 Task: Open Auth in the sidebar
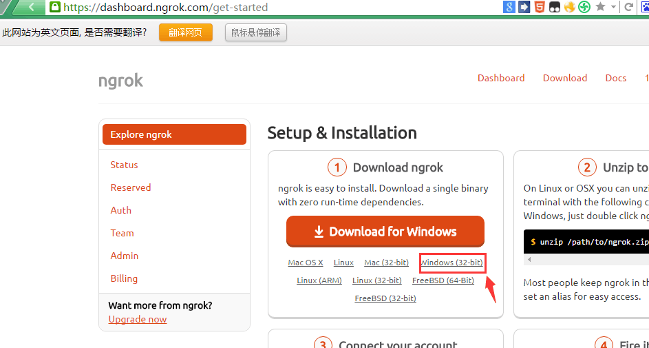pos(121,210)
